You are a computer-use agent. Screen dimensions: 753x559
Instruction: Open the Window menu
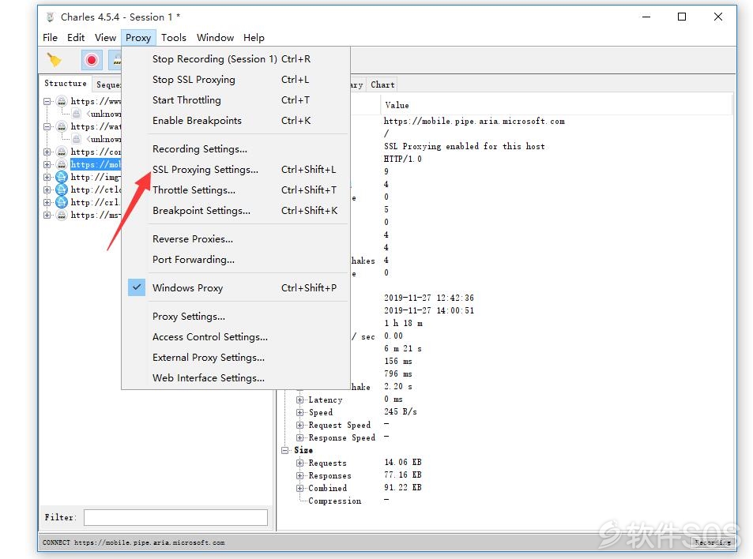pos(215,37)
